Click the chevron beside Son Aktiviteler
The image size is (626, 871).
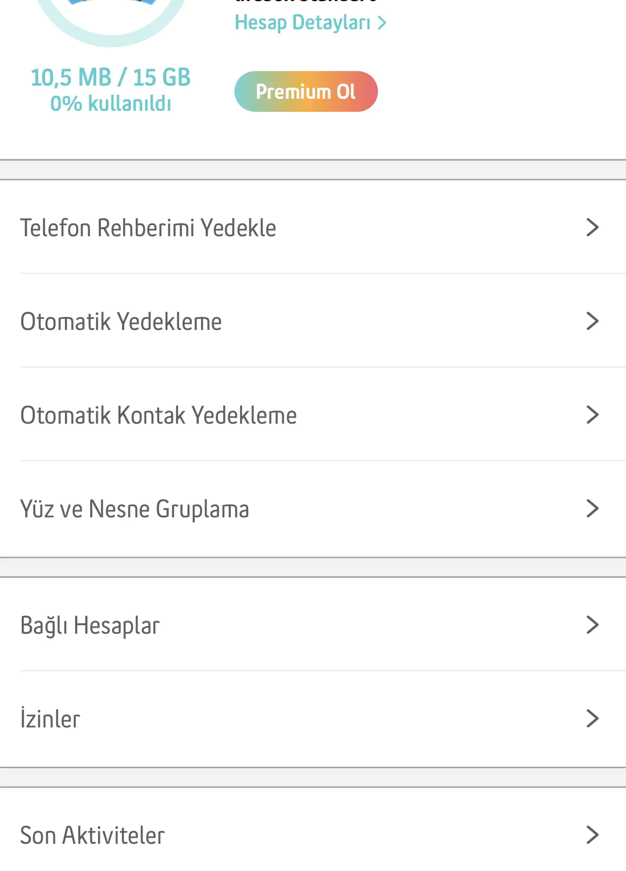[592, 835]
